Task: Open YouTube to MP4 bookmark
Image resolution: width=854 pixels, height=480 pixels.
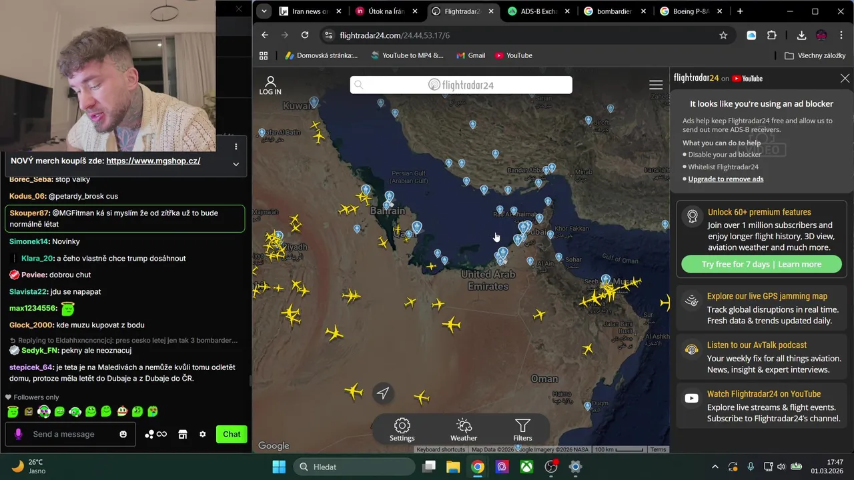Action: click(x=407, y=55)
